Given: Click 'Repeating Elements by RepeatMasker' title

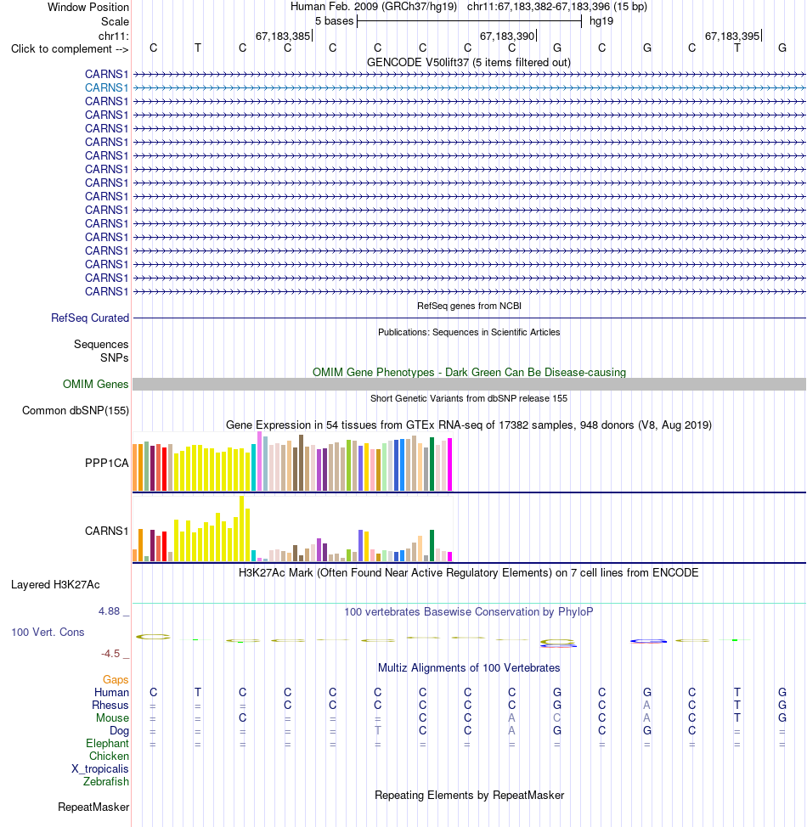Looking at the screenshot, I should coord(469,796).
